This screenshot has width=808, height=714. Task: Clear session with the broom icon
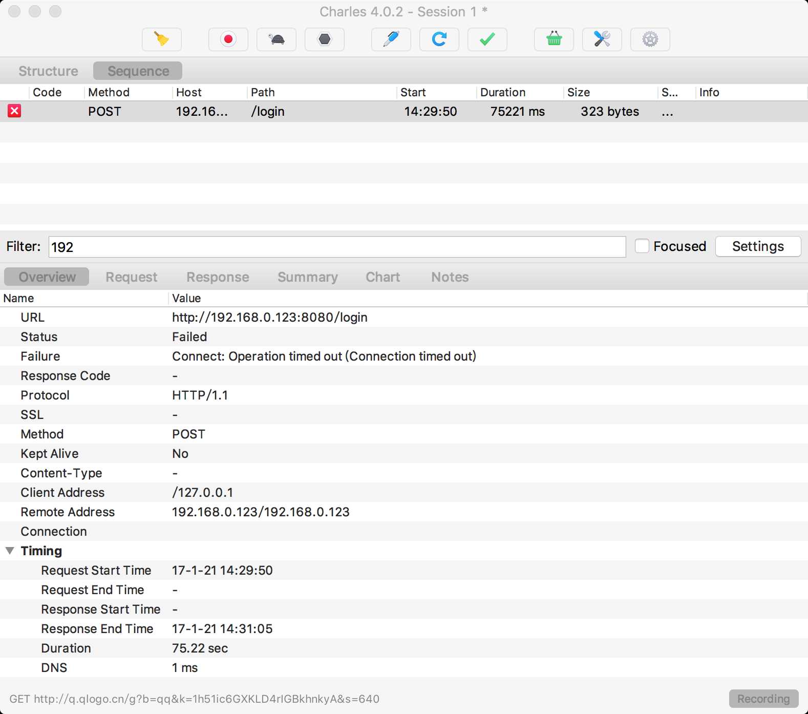coord(162,39)
